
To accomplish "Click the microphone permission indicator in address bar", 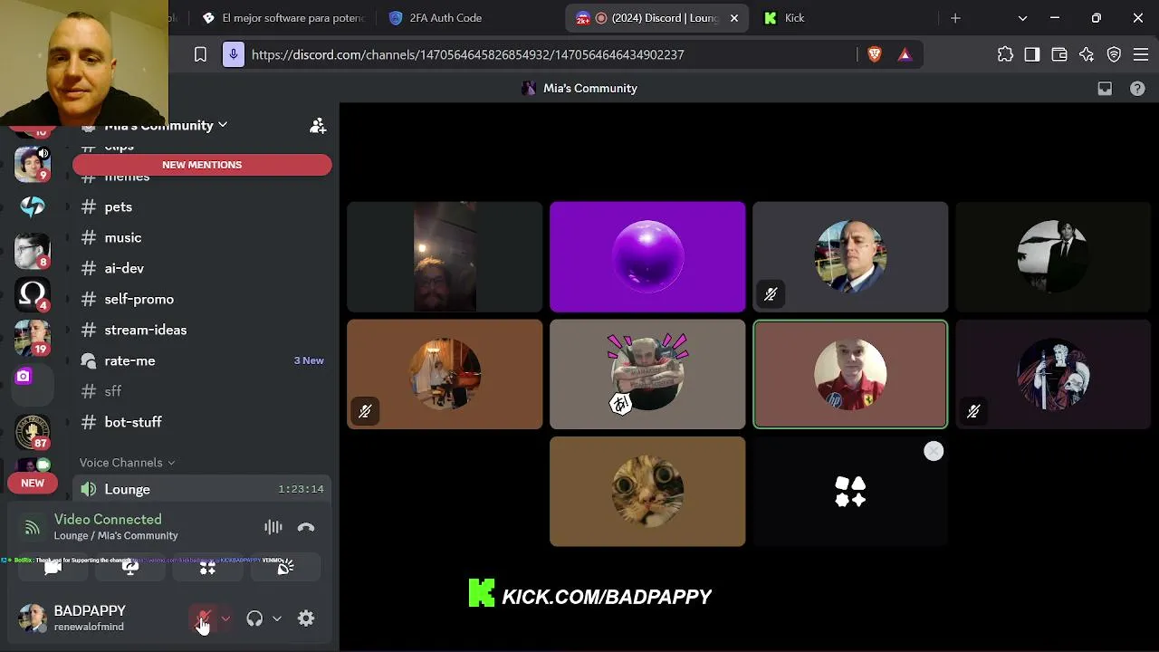I will pyautogui.click(x=234, y=55).
